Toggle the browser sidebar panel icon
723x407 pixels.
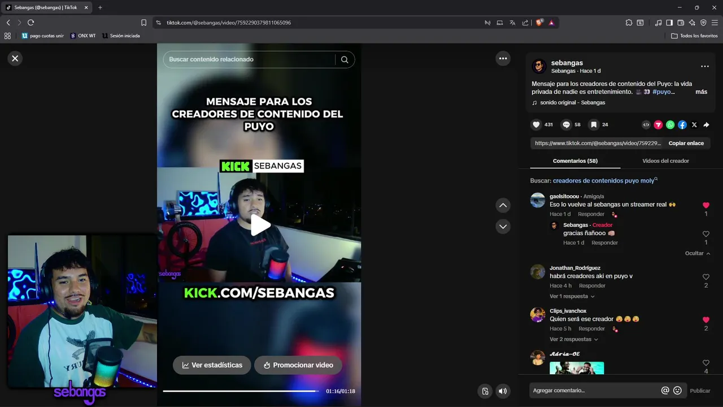coord(669,23)
